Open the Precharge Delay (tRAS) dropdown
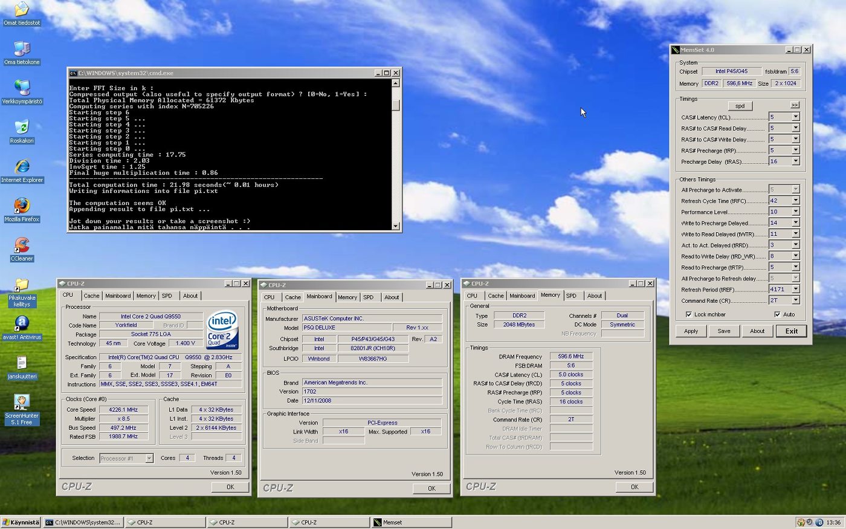Image resolution: width=846 pixels, height=529 pixels. click(795, 161)
